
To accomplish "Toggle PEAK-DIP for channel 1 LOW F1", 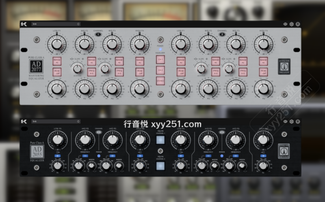I will click(x=57, y=72).
